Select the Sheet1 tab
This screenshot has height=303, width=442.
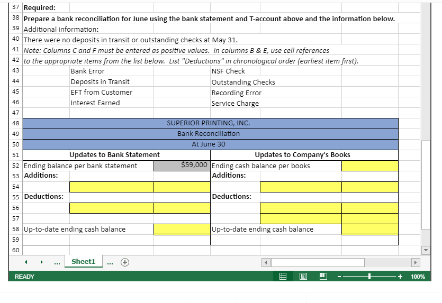[x=84, y=261]
